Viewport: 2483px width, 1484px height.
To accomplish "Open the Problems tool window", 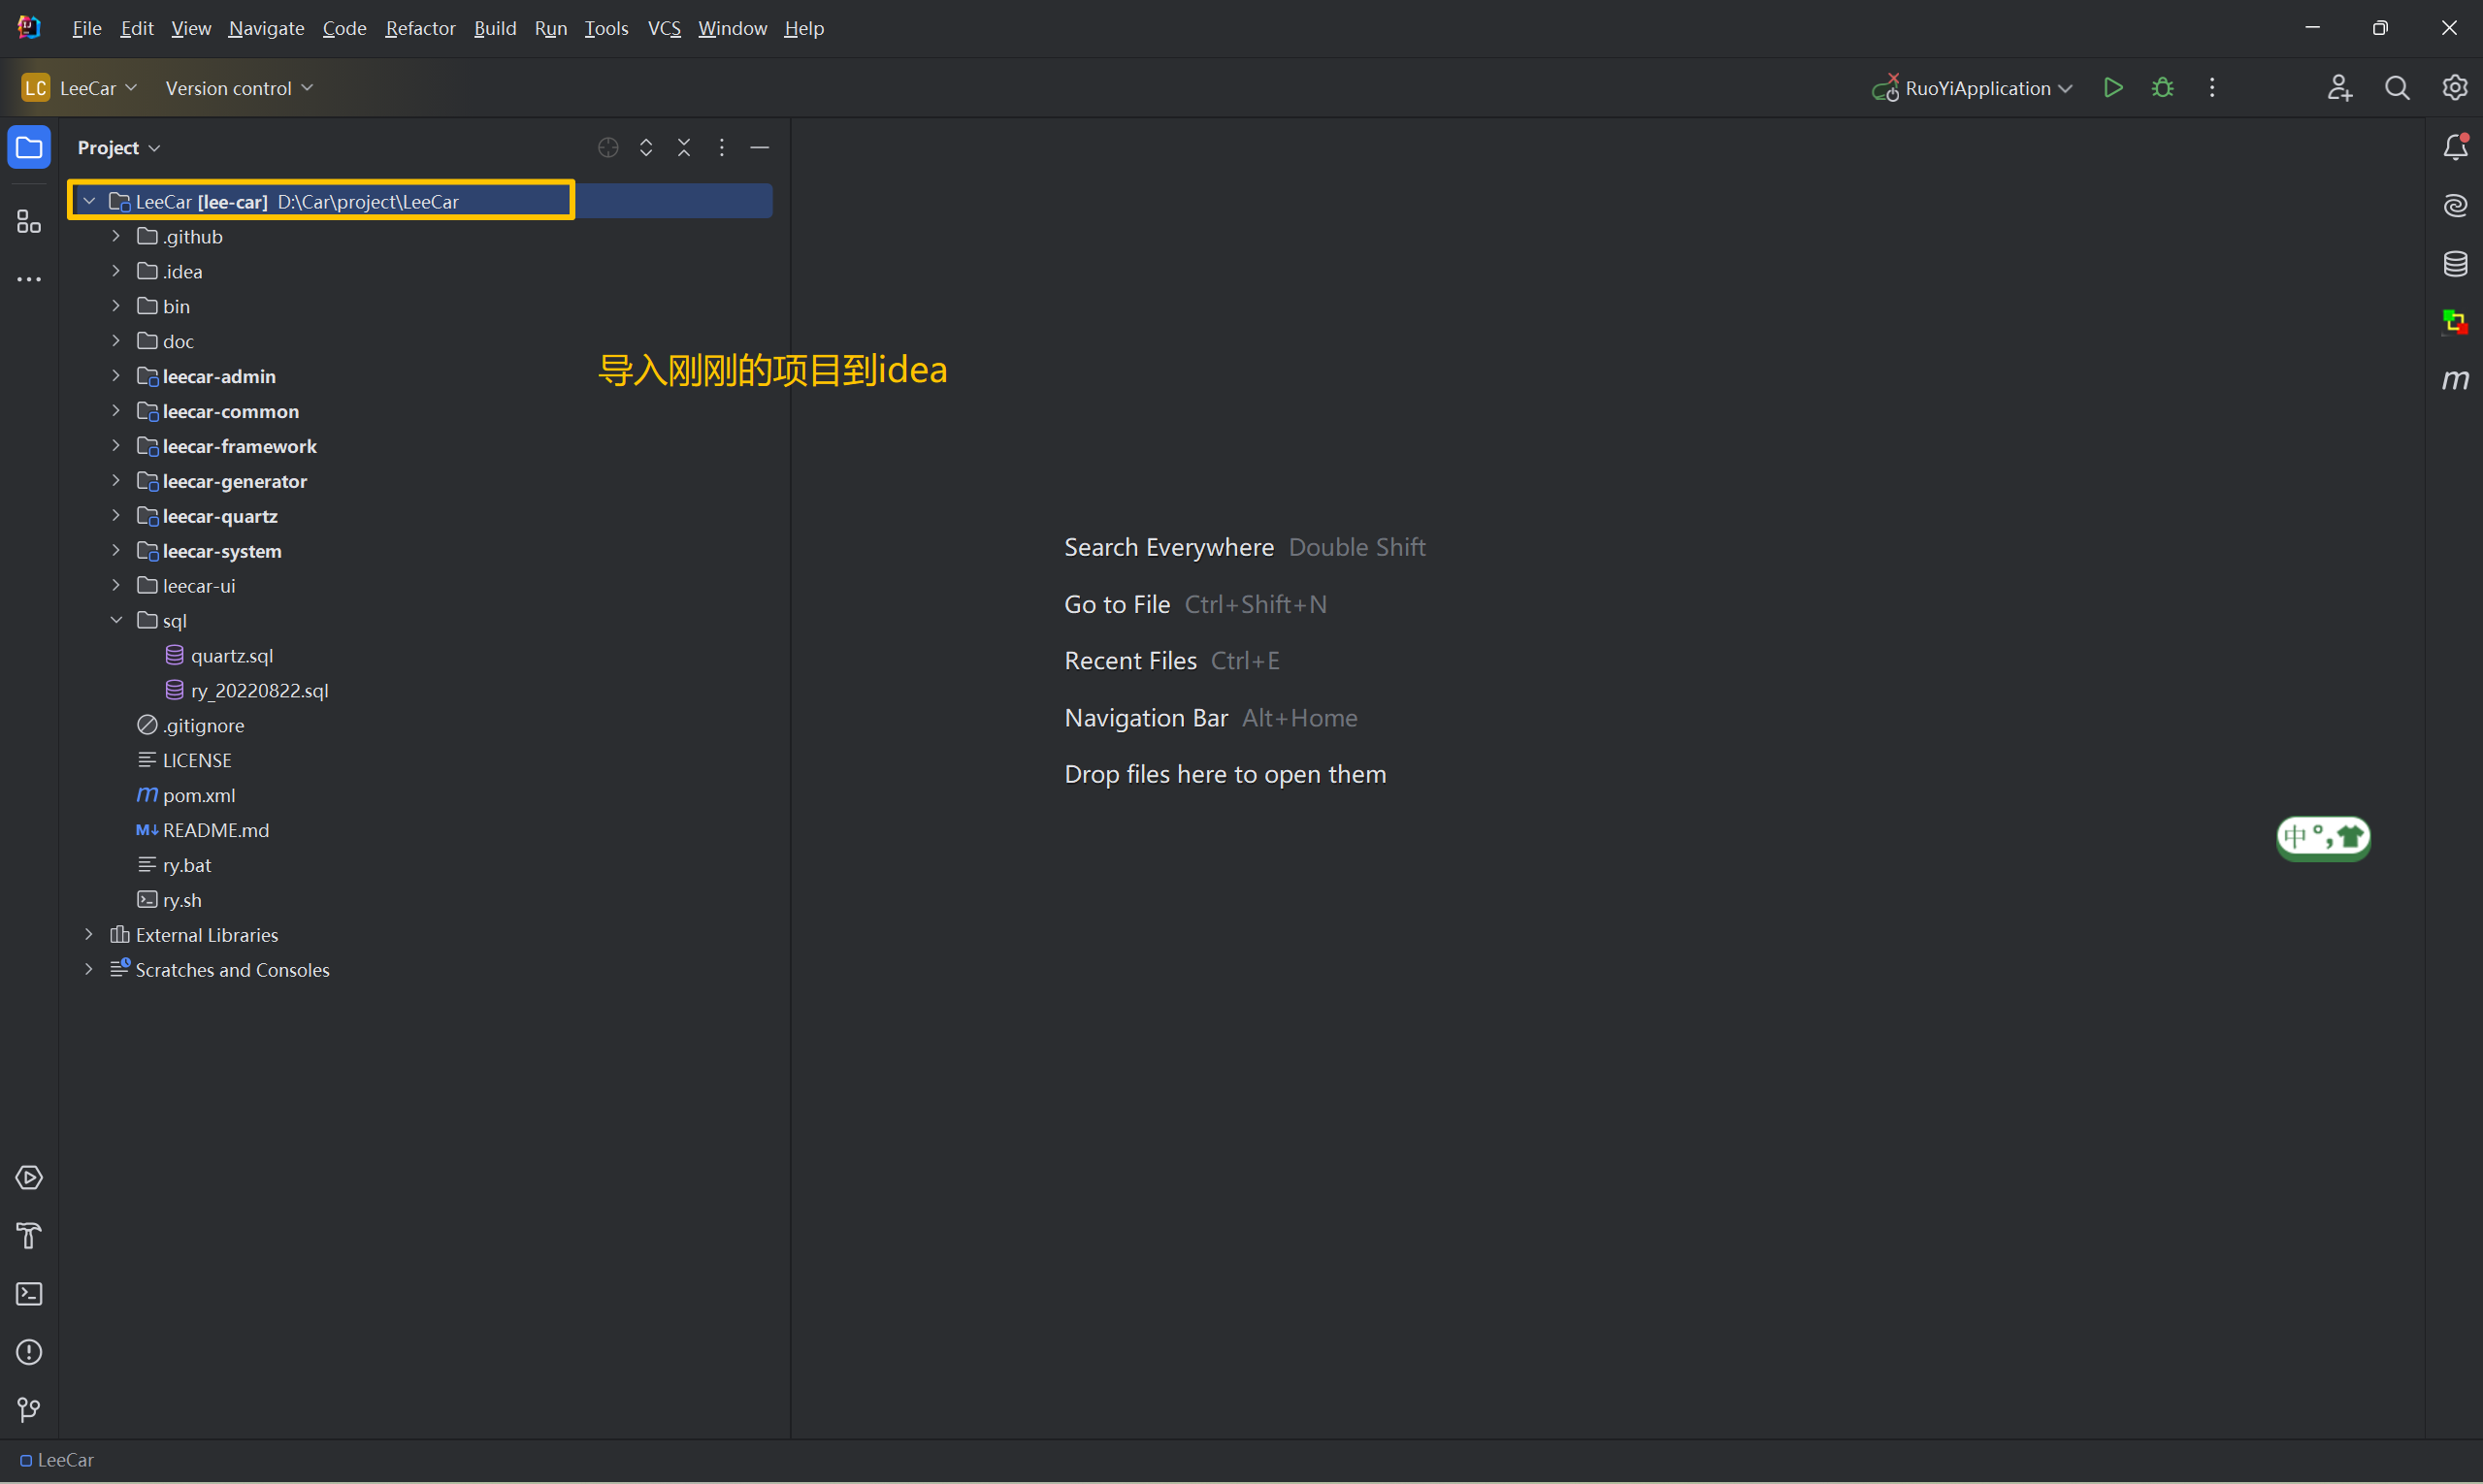I will pyautogui.click(x=29, y=1352).
